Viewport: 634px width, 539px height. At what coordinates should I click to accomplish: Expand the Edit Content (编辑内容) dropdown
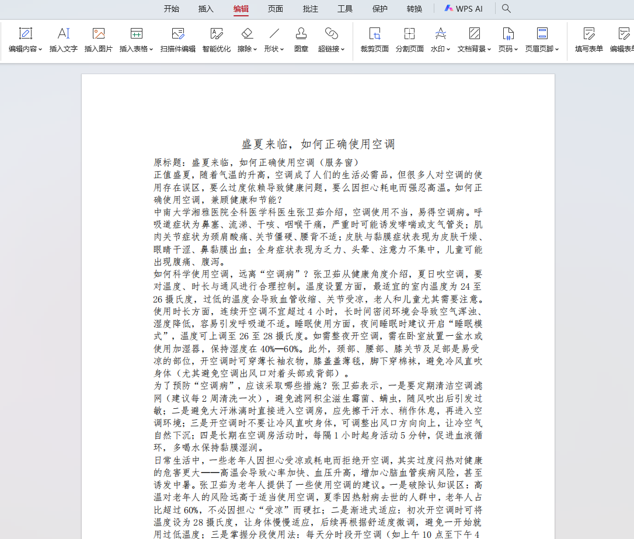click(26, 49)
